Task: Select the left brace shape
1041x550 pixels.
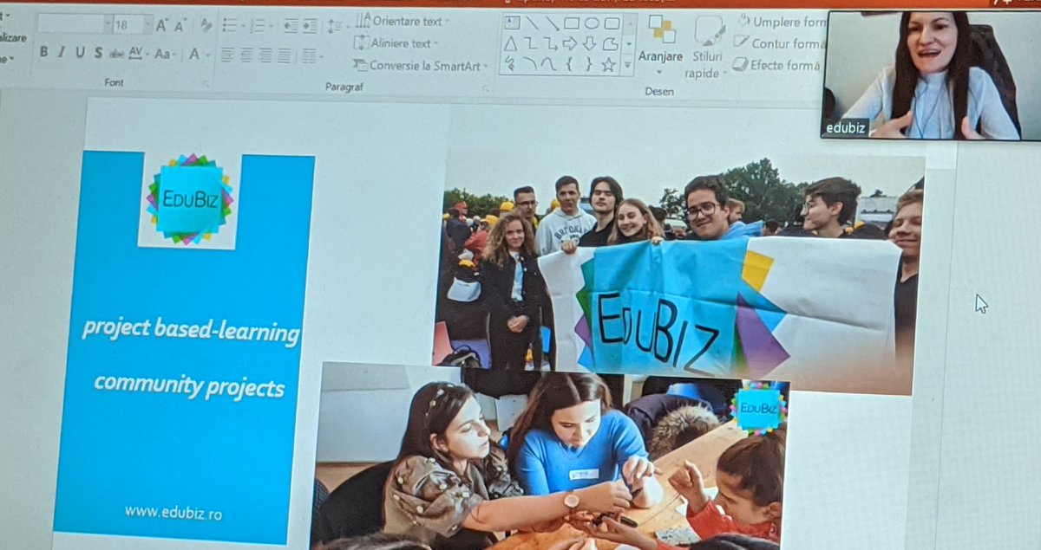Action: 569,64
